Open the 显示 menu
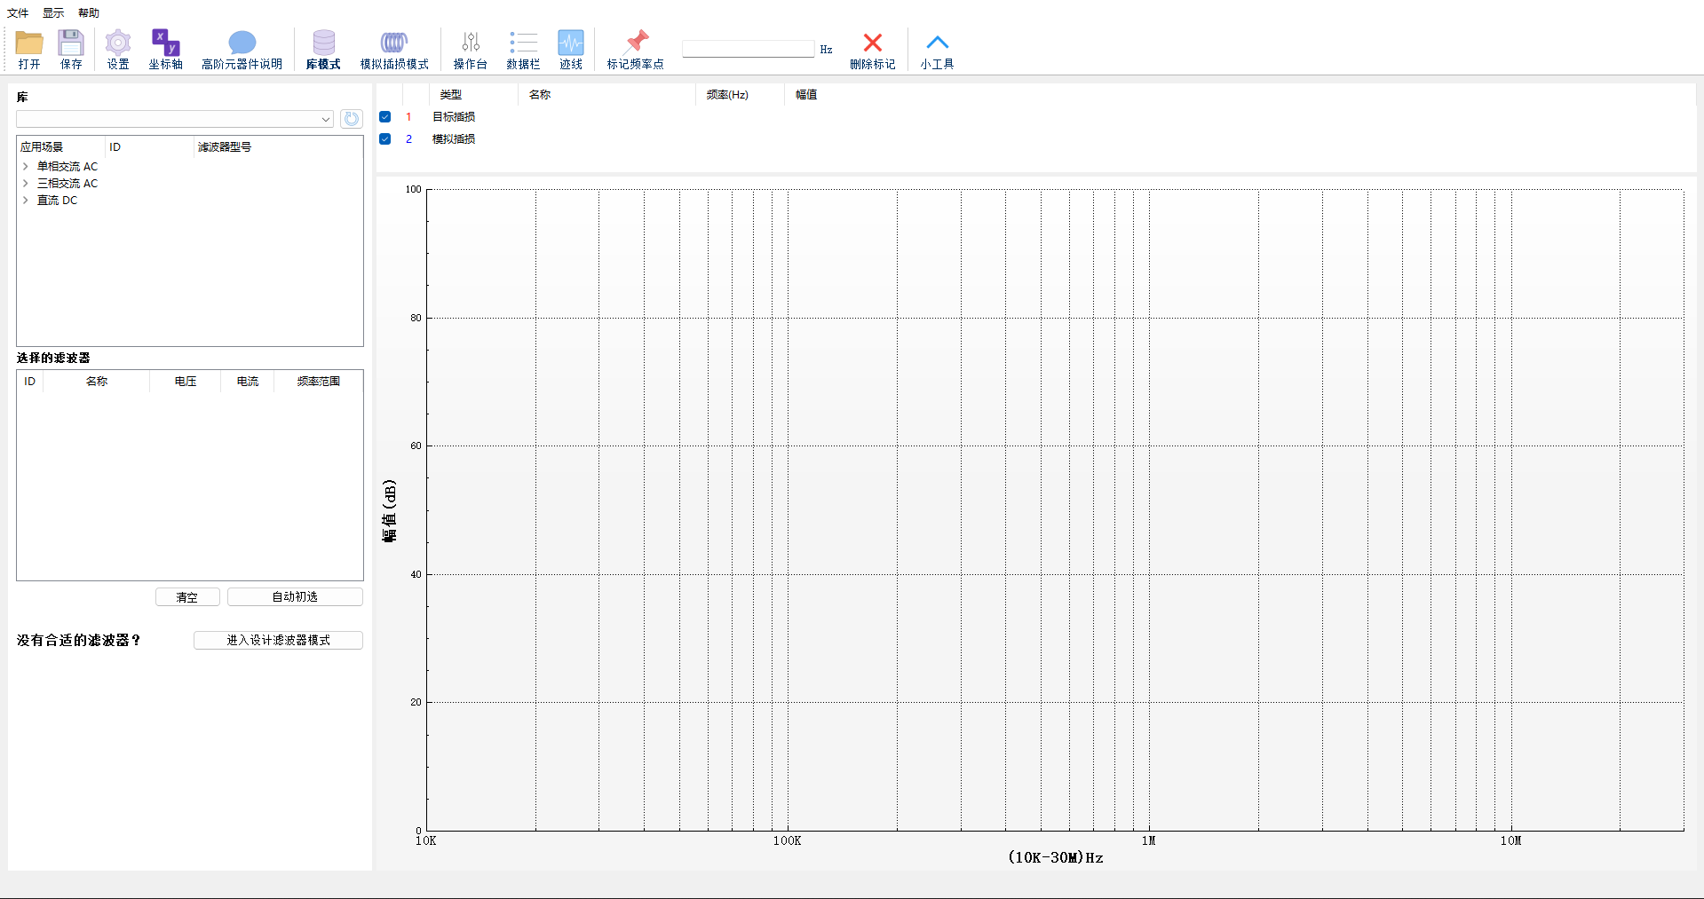This screenshot has width=1704, height=899. click(53, 12)
